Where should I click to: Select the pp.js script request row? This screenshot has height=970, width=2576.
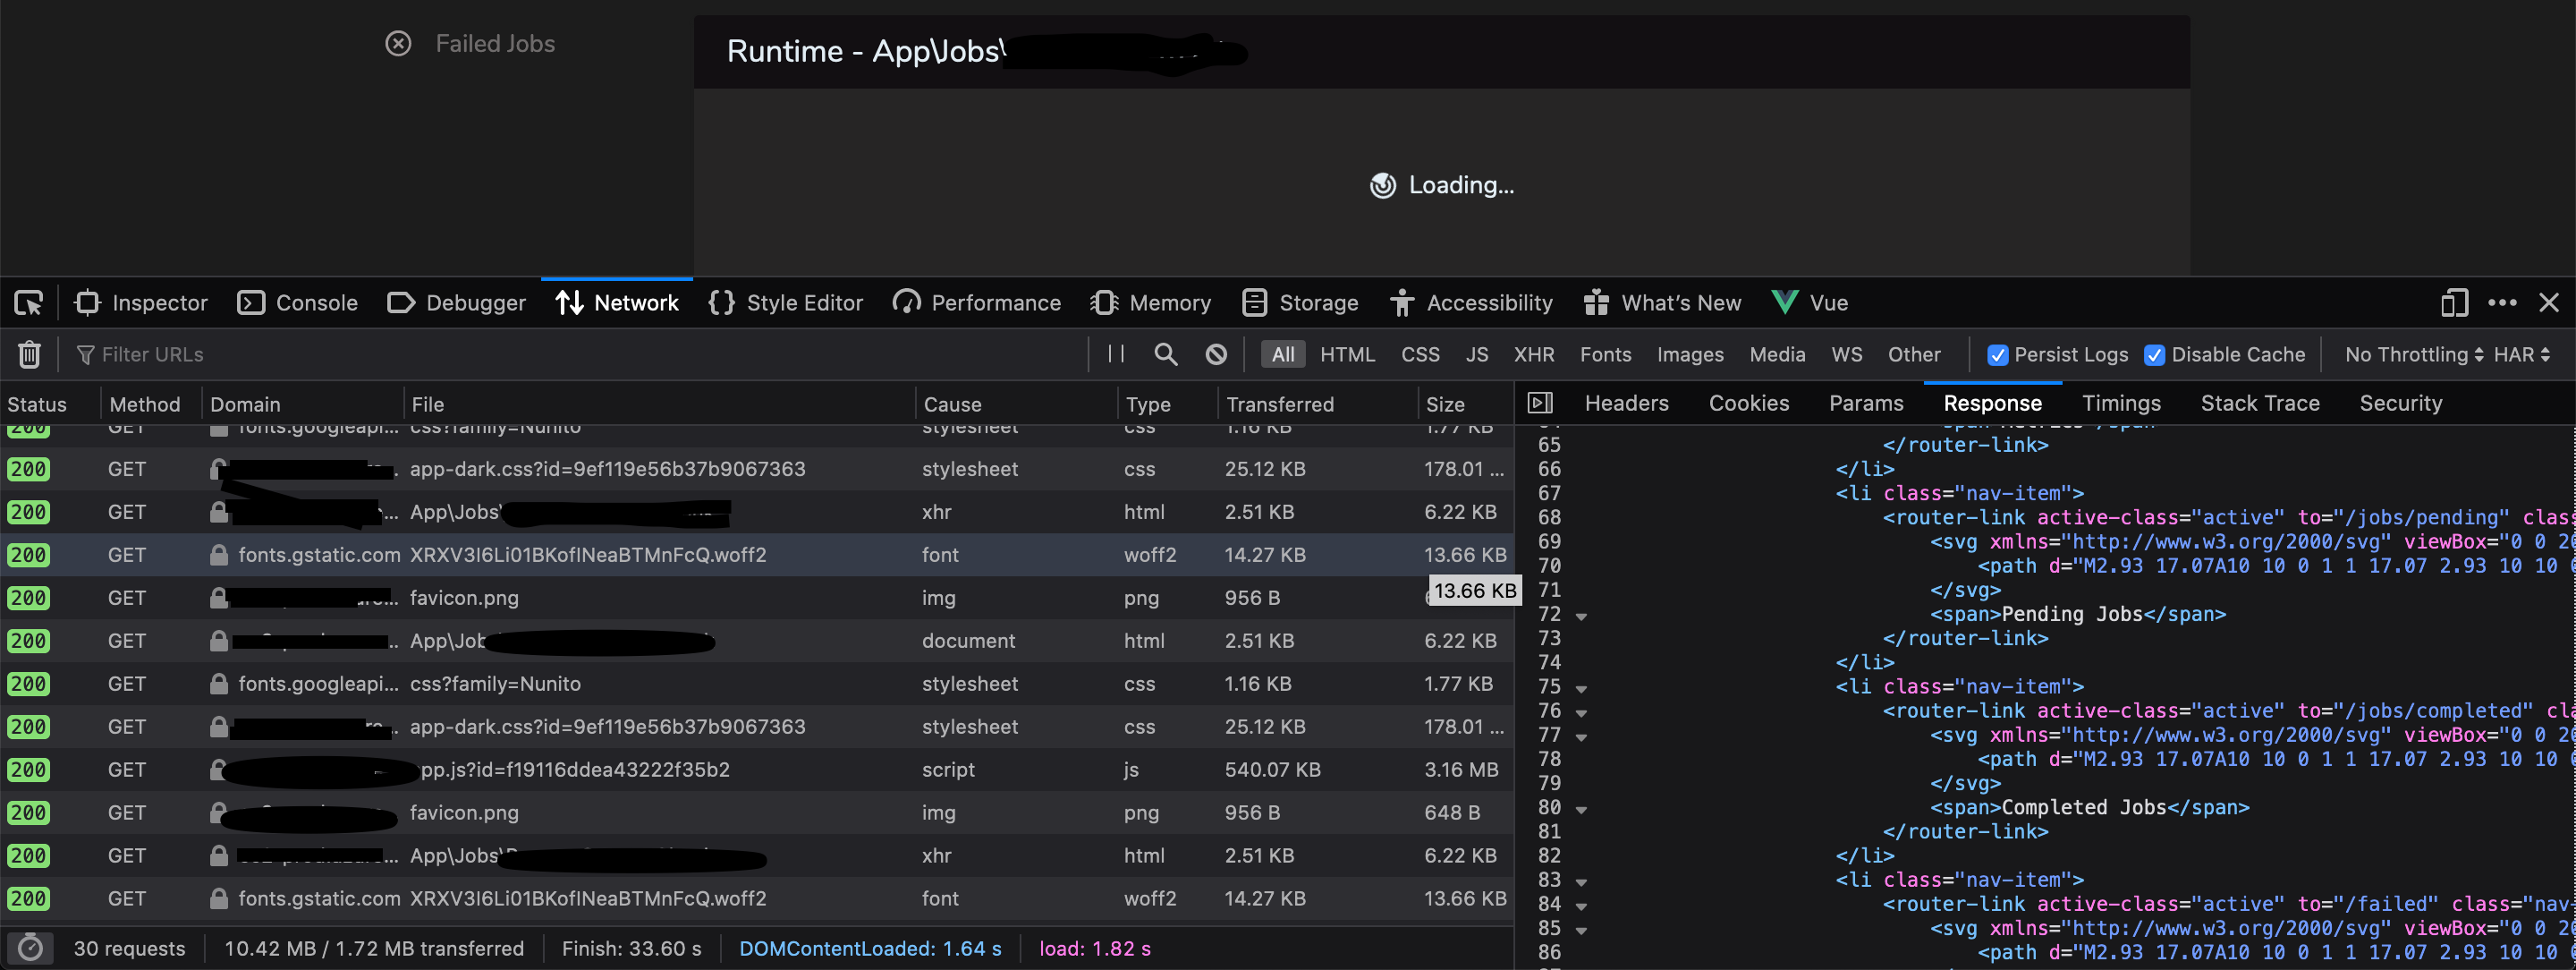[x=756, y=770]
